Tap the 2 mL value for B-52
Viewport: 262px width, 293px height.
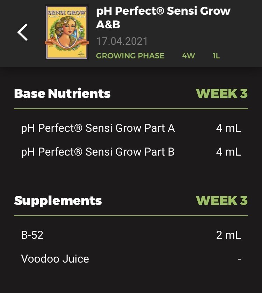(x=228, y=235)
